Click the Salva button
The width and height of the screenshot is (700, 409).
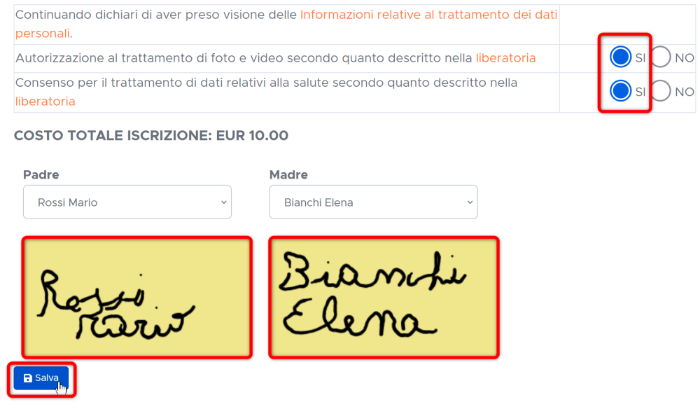click(41, 378)
